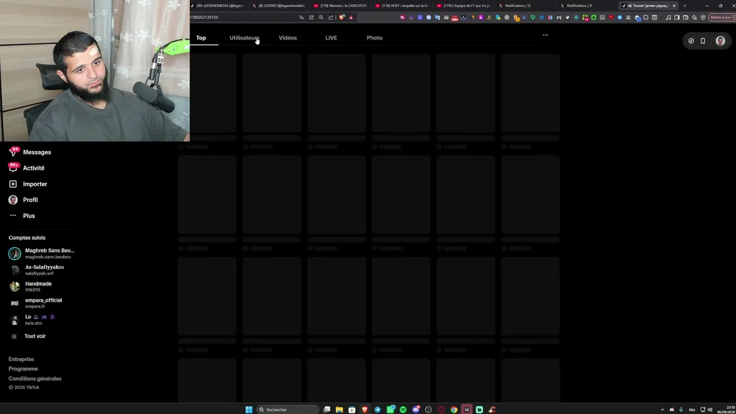Open the empara_officiel account name
Image resolution: width=736 pixels, height=414 pixels.
[x=43, y=300]
